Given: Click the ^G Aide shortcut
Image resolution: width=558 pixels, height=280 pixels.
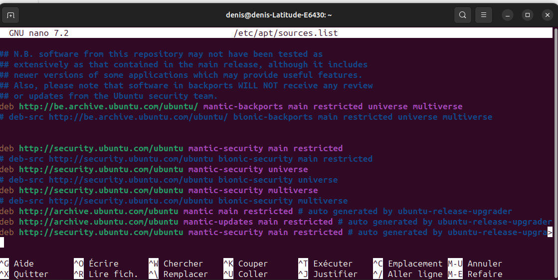Looking at the screenshot, I should pyautogui.click(x=17, y=264).
